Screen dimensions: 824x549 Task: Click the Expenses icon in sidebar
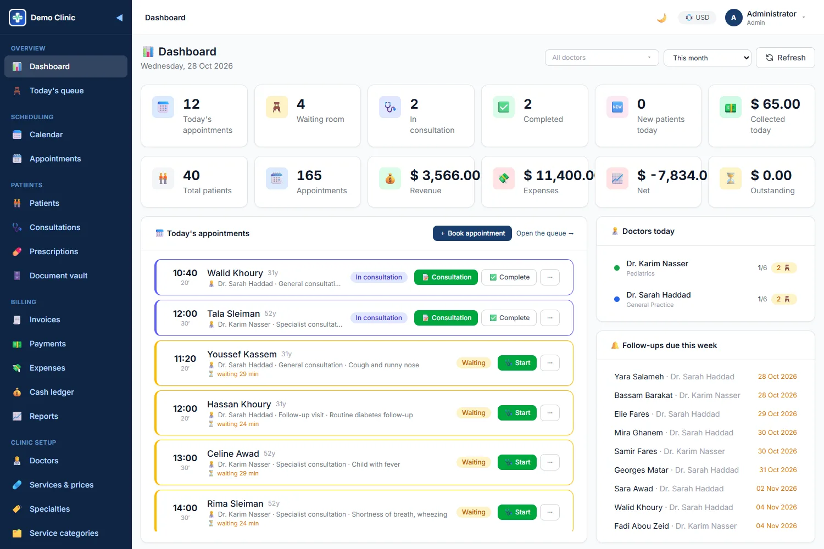17,368
